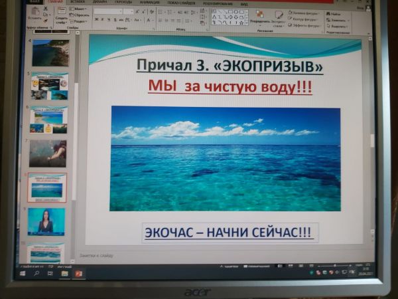Expand the Макет layout dropdown
398x299 pixels.
click(x=82, y=9)
